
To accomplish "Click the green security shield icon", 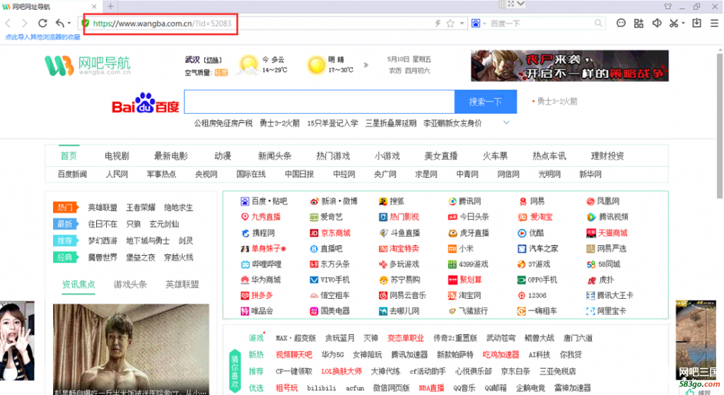I will (x=86, y=23).
